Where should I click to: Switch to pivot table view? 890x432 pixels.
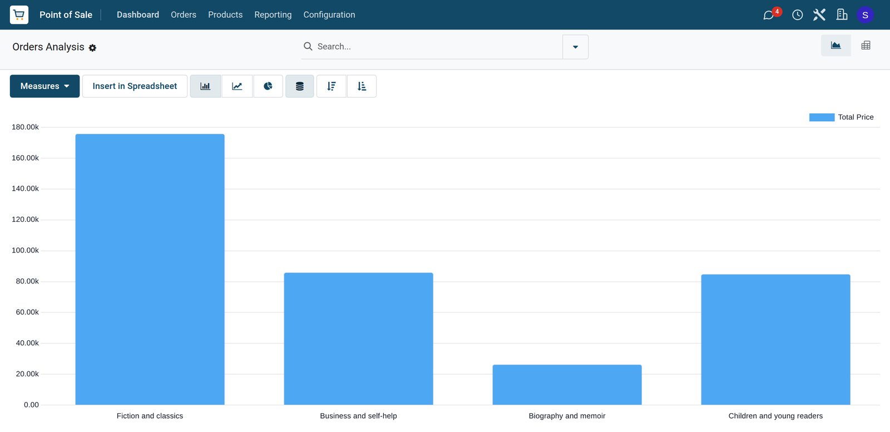point(866,46)
